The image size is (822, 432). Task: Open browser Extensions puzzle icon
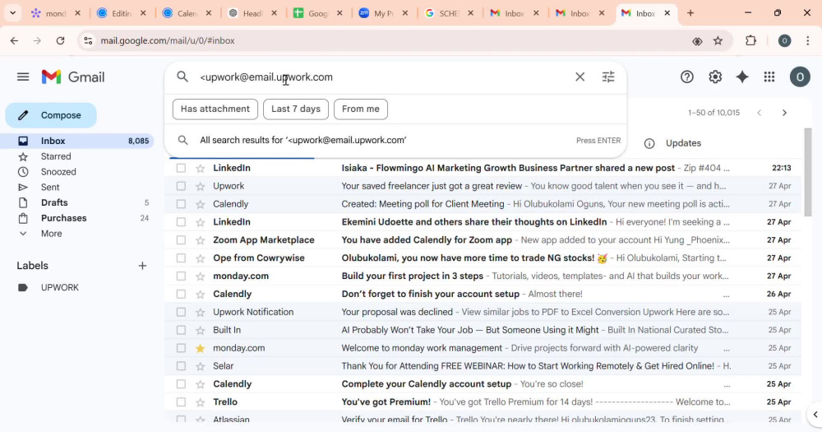click(750, 40)
